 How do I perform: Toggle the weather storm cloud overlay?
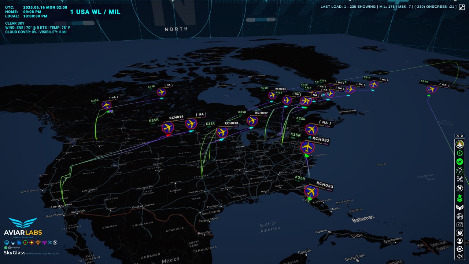point(459,170)
